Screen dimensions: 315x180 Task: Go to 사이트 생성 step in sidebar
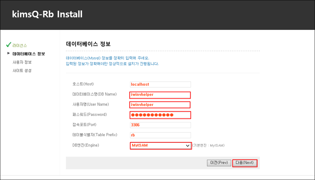pyautogui.click(x=22, y=71)
